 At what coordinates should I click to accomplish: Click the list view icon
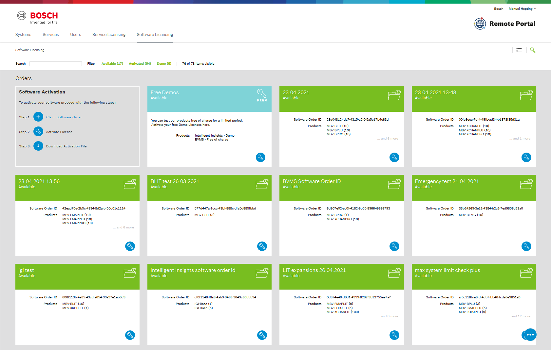(519, 50)
